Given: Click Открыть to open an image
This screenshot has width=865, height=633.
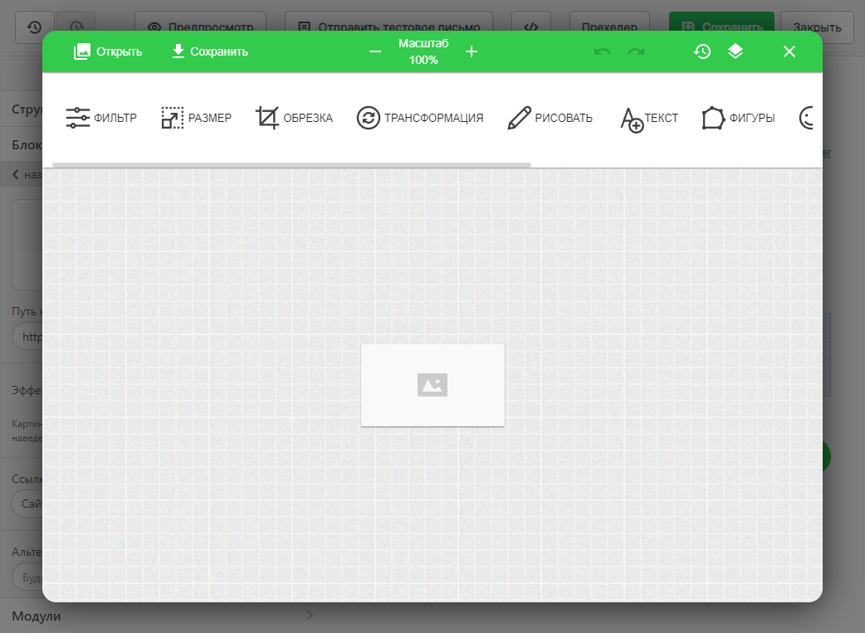Looking at the screenshot, I should [108, 51].
